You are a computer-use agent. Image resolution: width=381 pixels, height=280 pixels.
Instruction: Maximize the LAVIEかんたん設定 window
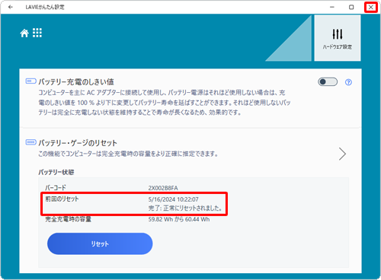351,7
